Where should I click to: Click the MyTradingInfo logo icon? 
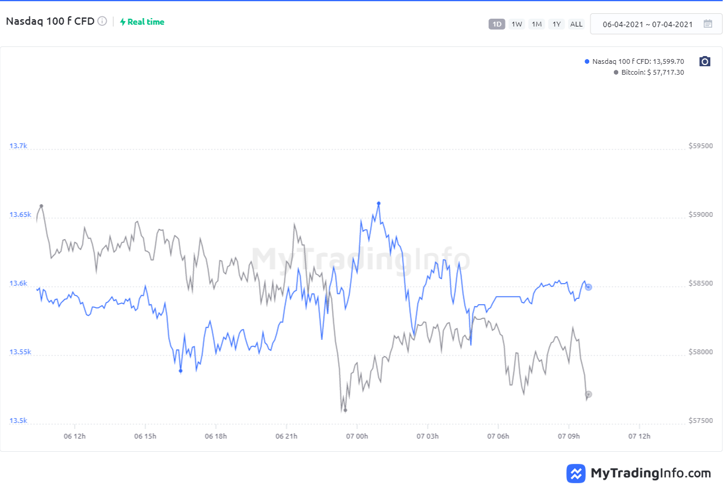click(577, 473)
